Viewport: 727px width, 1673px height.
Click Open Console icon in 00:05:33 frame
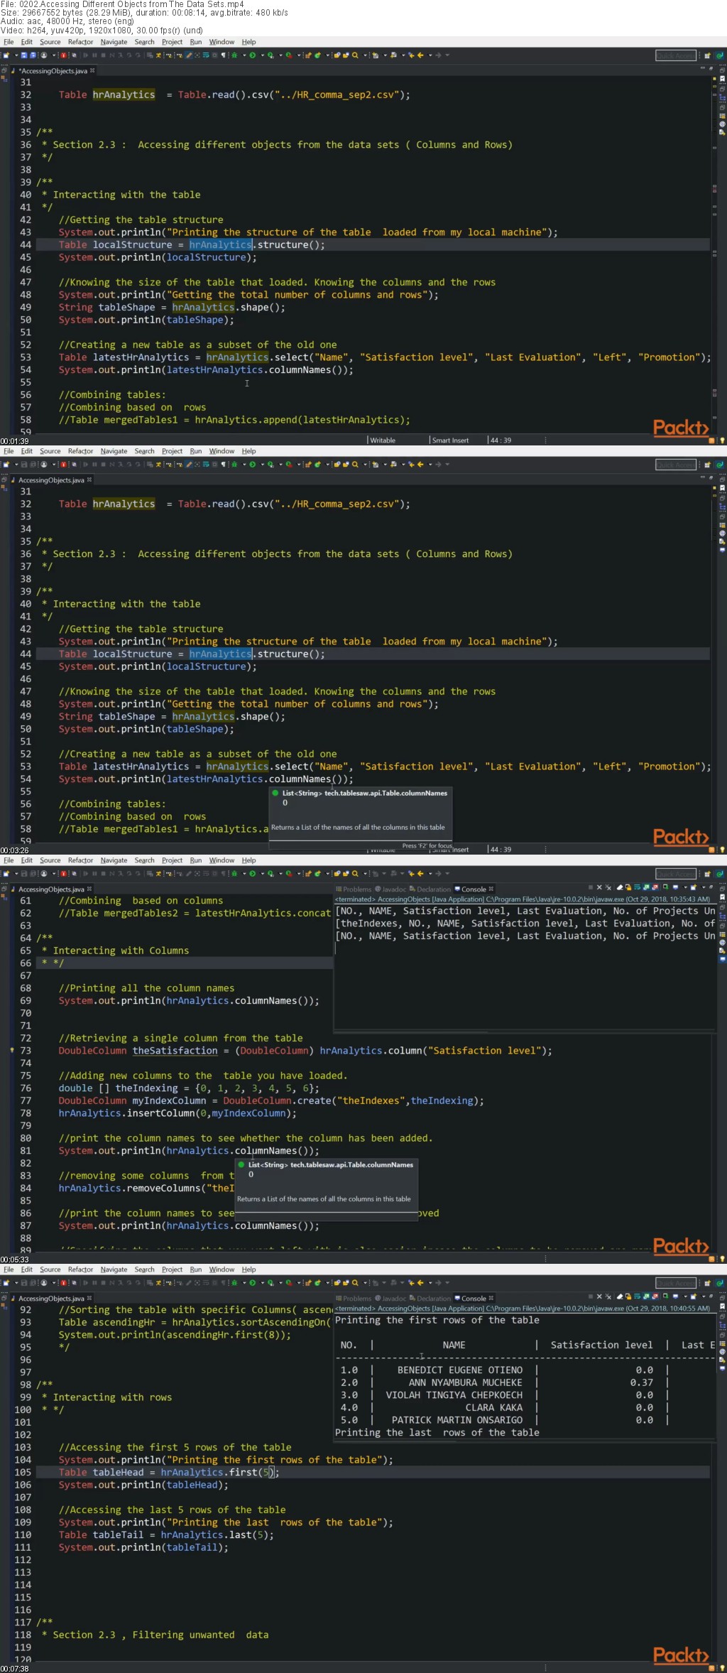(x=693, y=888)
